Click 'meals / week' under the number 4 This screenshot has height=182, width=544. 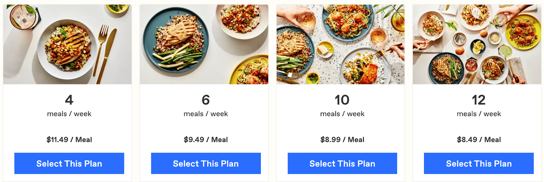69,114
